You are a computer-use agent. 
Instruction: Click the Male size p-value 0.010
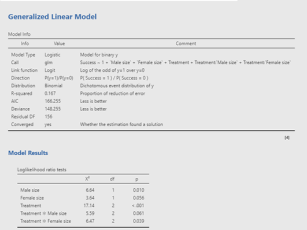[138, 190]
